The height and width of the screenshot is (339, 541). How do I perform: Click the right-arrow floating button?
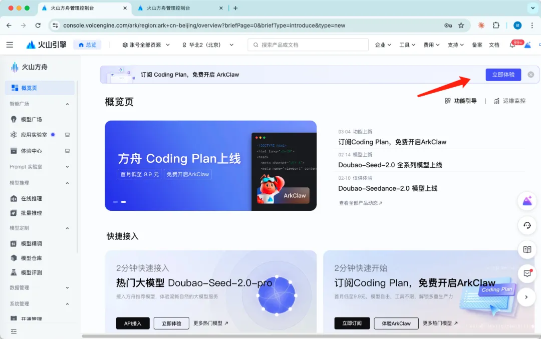[x=526, y=297]
